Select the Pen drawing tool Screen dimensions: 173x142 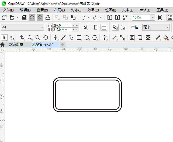[56, 38]
